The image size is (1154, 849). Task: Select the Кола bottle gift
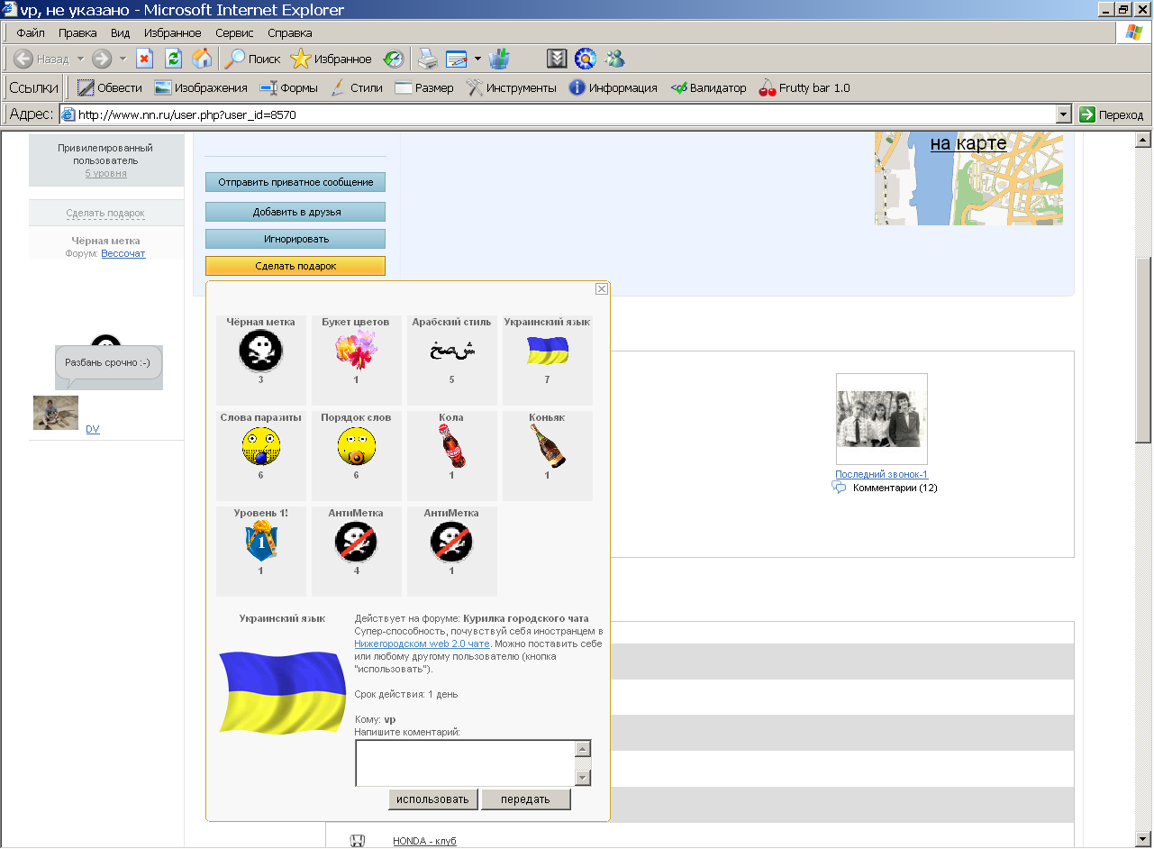click(451, 445)
